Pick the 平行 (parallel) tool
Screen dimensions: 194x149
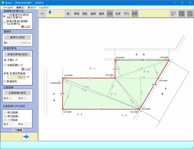point(126,13)
